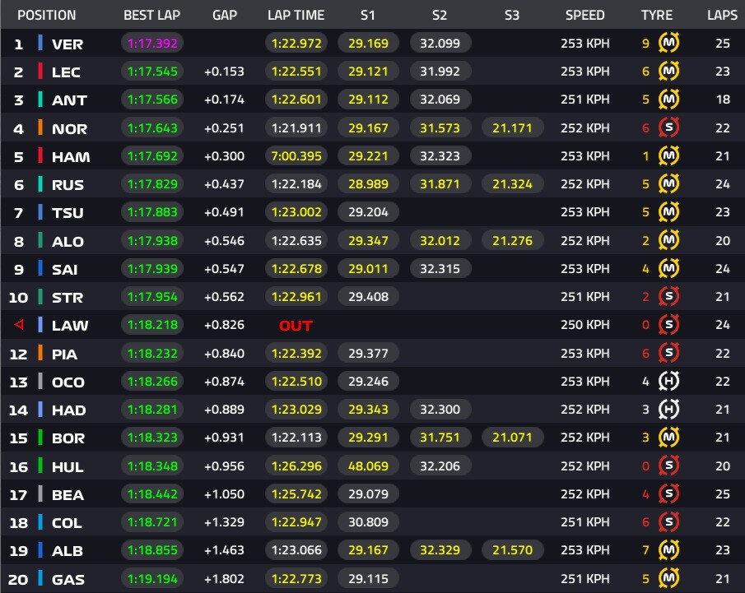The width and height of the screenshot is (745, 593).
Task: Click the red pit arrow icon beside LAW
Action: [19, 325]
